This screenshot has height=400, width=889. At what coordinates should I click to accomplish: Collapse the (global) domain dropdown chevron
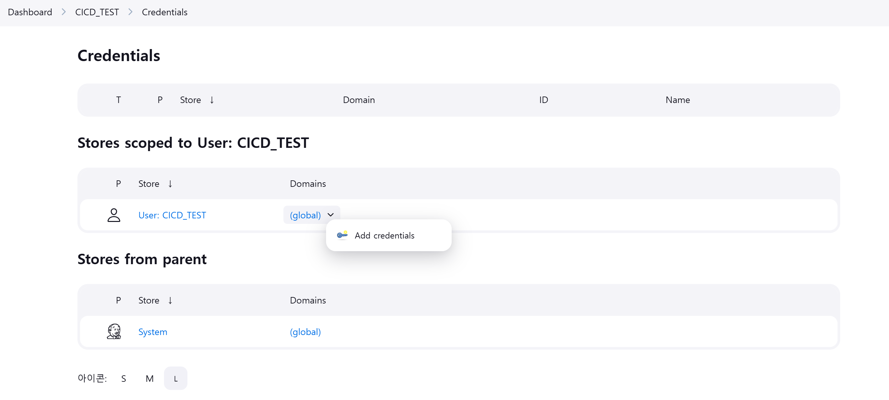point(331,215)
